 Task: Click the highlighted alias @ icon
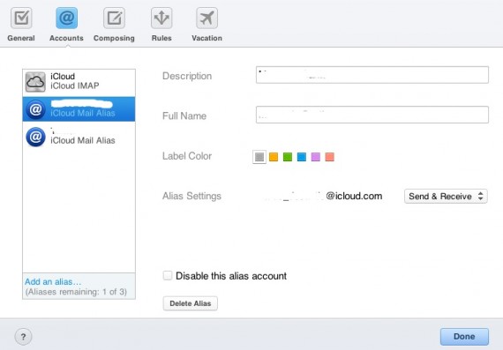point(35,109)
